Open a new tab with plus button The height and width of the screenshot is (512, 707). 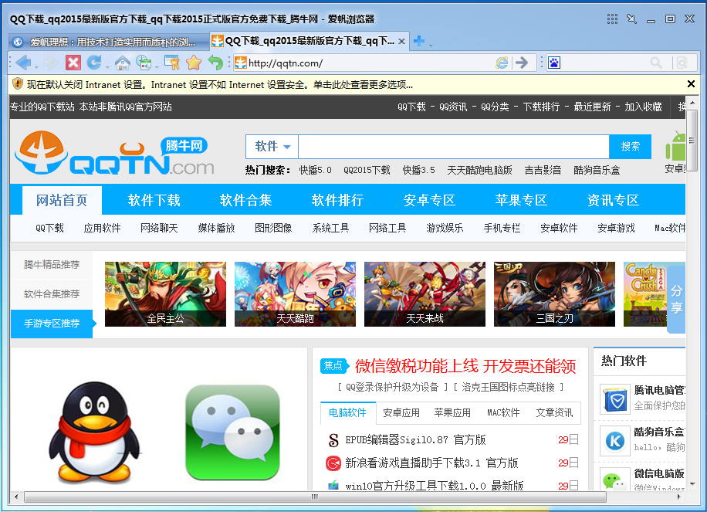[418, 41]
